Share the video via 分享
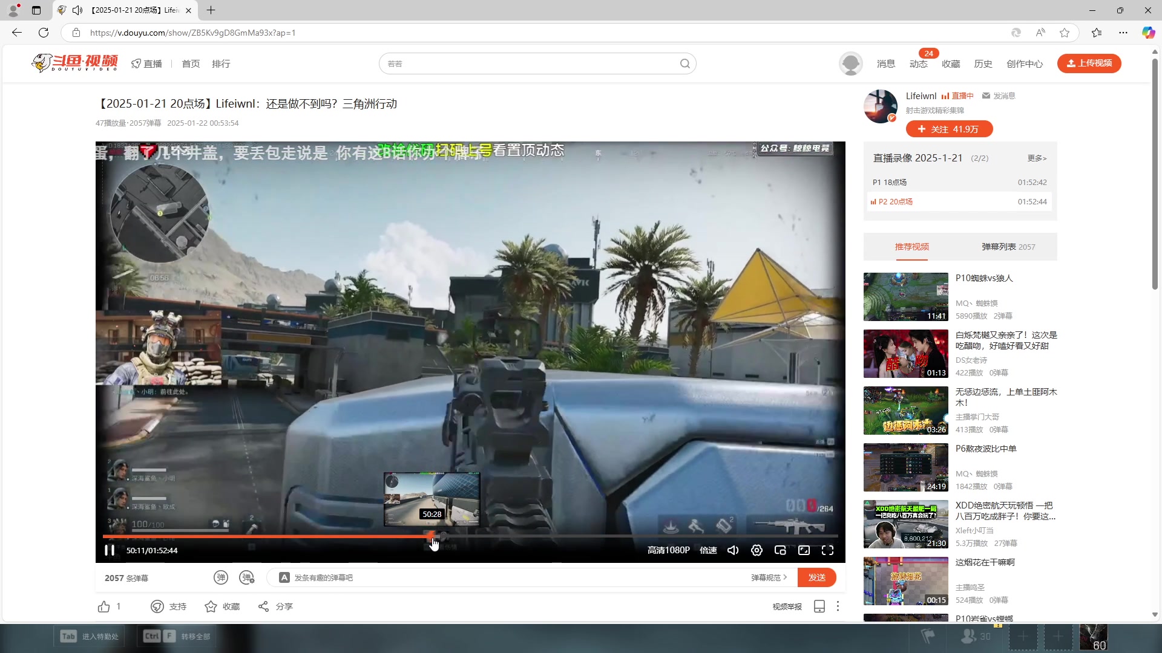The width and height of the screenshot is (1162, 653). coord(275,606)
